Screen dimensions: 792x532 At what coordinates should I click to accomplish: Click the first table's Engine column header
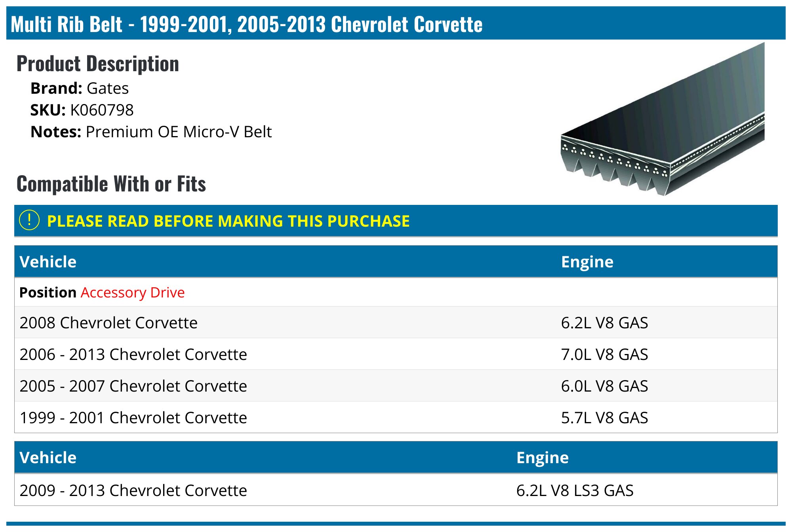pyautogui.click(x=587, y=262)
